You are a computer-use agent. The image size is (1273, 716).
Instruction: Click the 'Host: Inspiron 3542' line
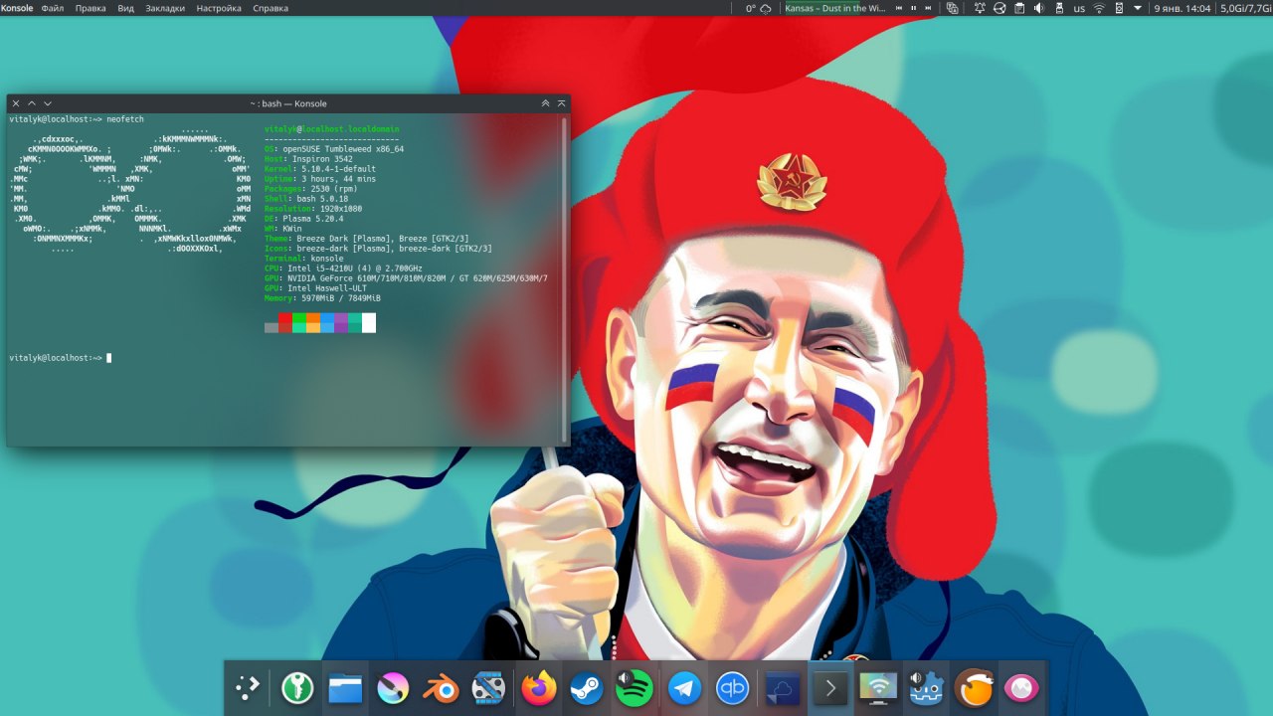(x=308, y=158)
